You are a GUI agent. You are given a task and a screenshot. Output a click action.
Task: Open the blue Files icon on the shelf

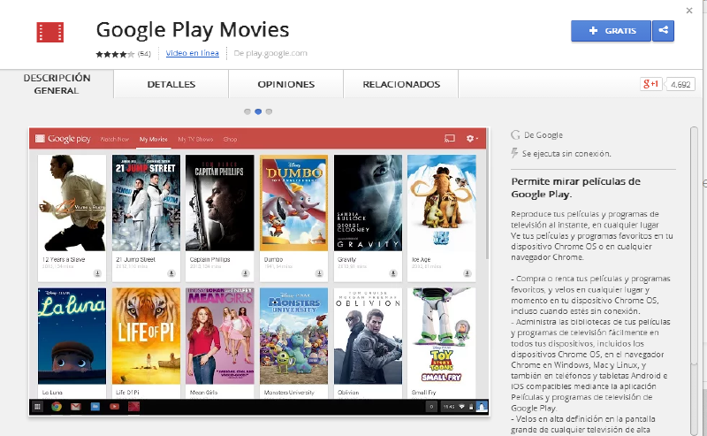95,407
